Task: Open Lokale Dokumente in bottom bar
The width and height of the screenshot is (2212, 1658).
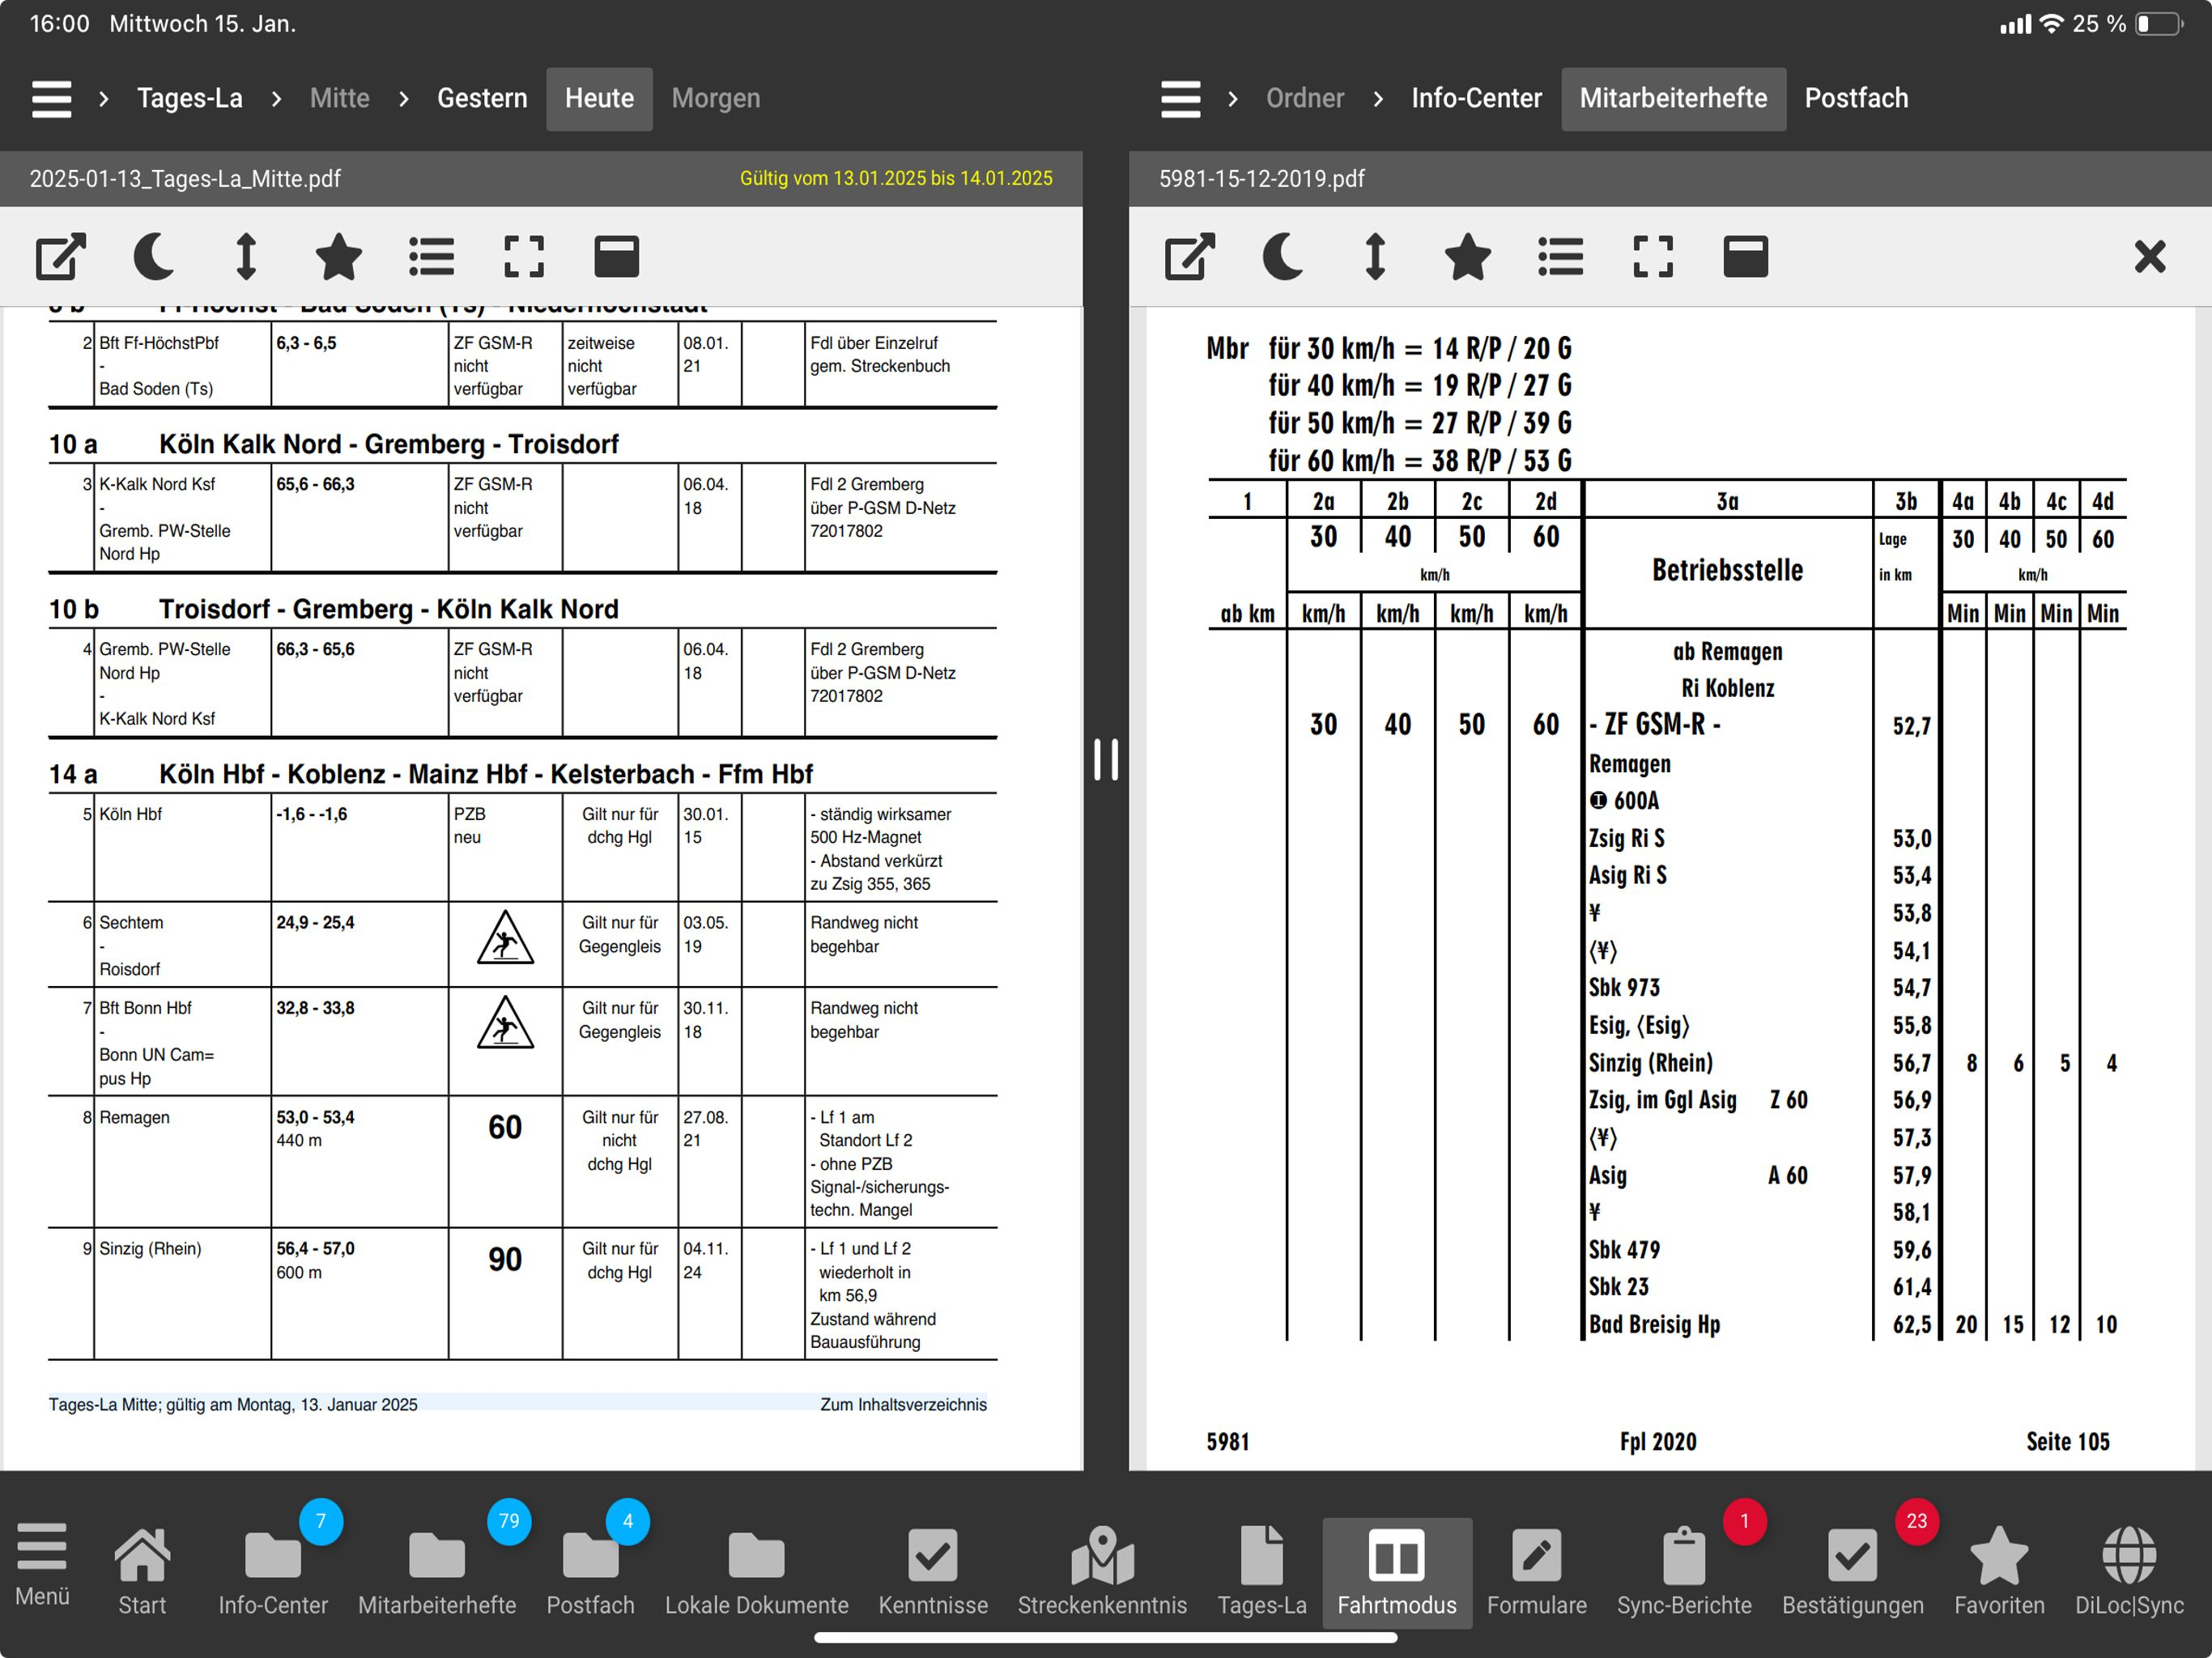Action: (756, 1571)
